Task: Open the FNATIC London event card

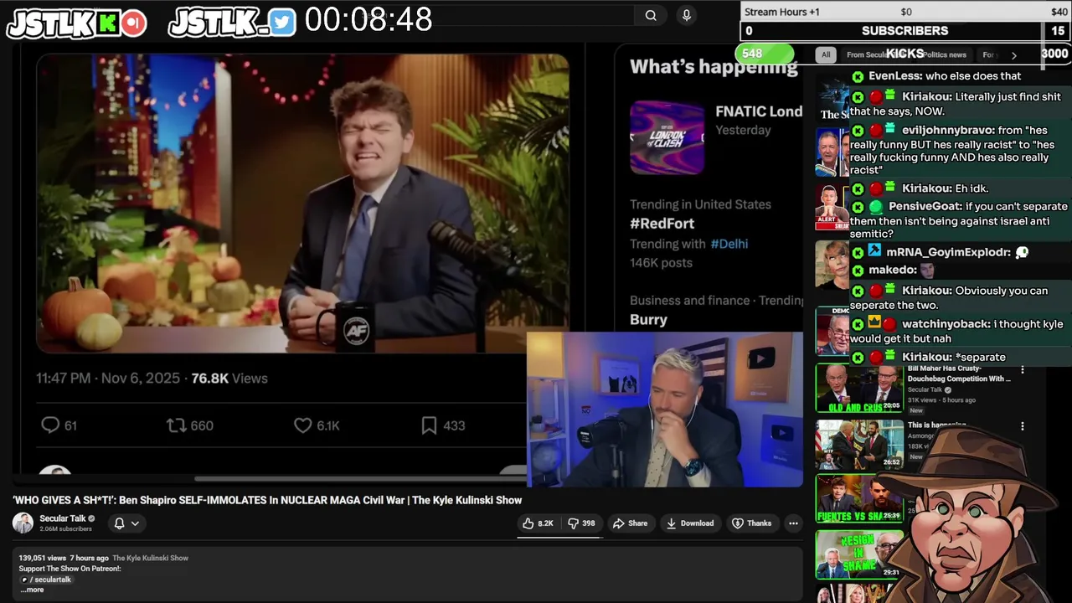Action: tap(716, 137)
